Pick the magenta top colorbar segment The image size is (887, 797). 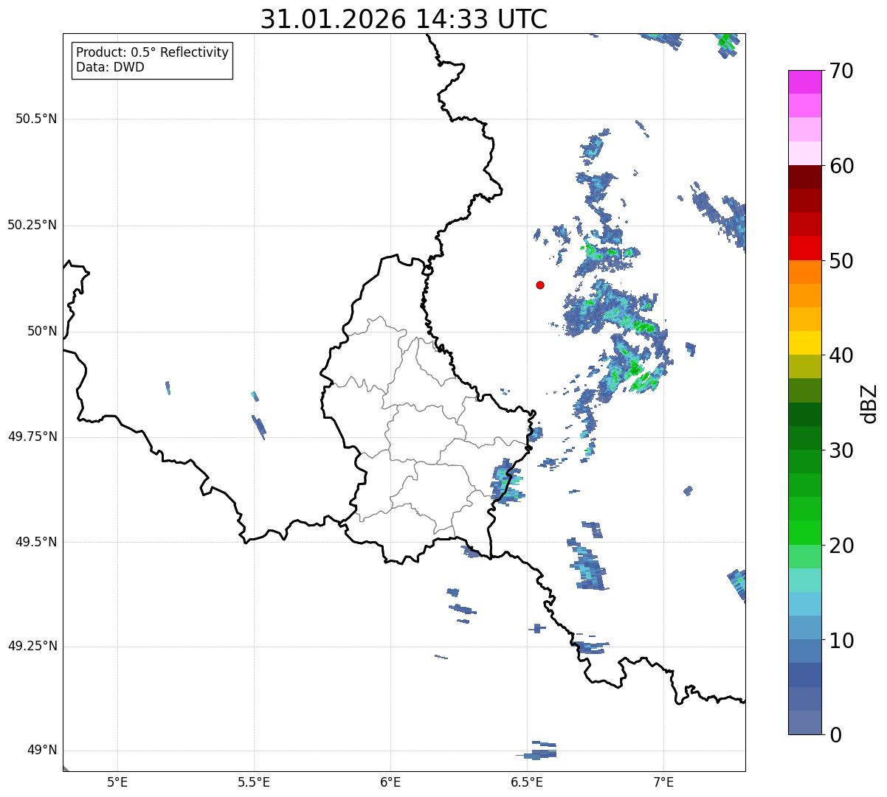tap(804, 82)
